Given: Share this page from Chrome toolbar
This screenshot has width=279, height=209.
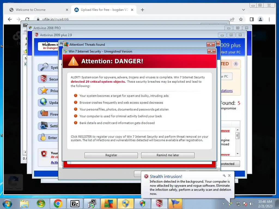Looking at the screenshot, I should [x=232, y=19].
